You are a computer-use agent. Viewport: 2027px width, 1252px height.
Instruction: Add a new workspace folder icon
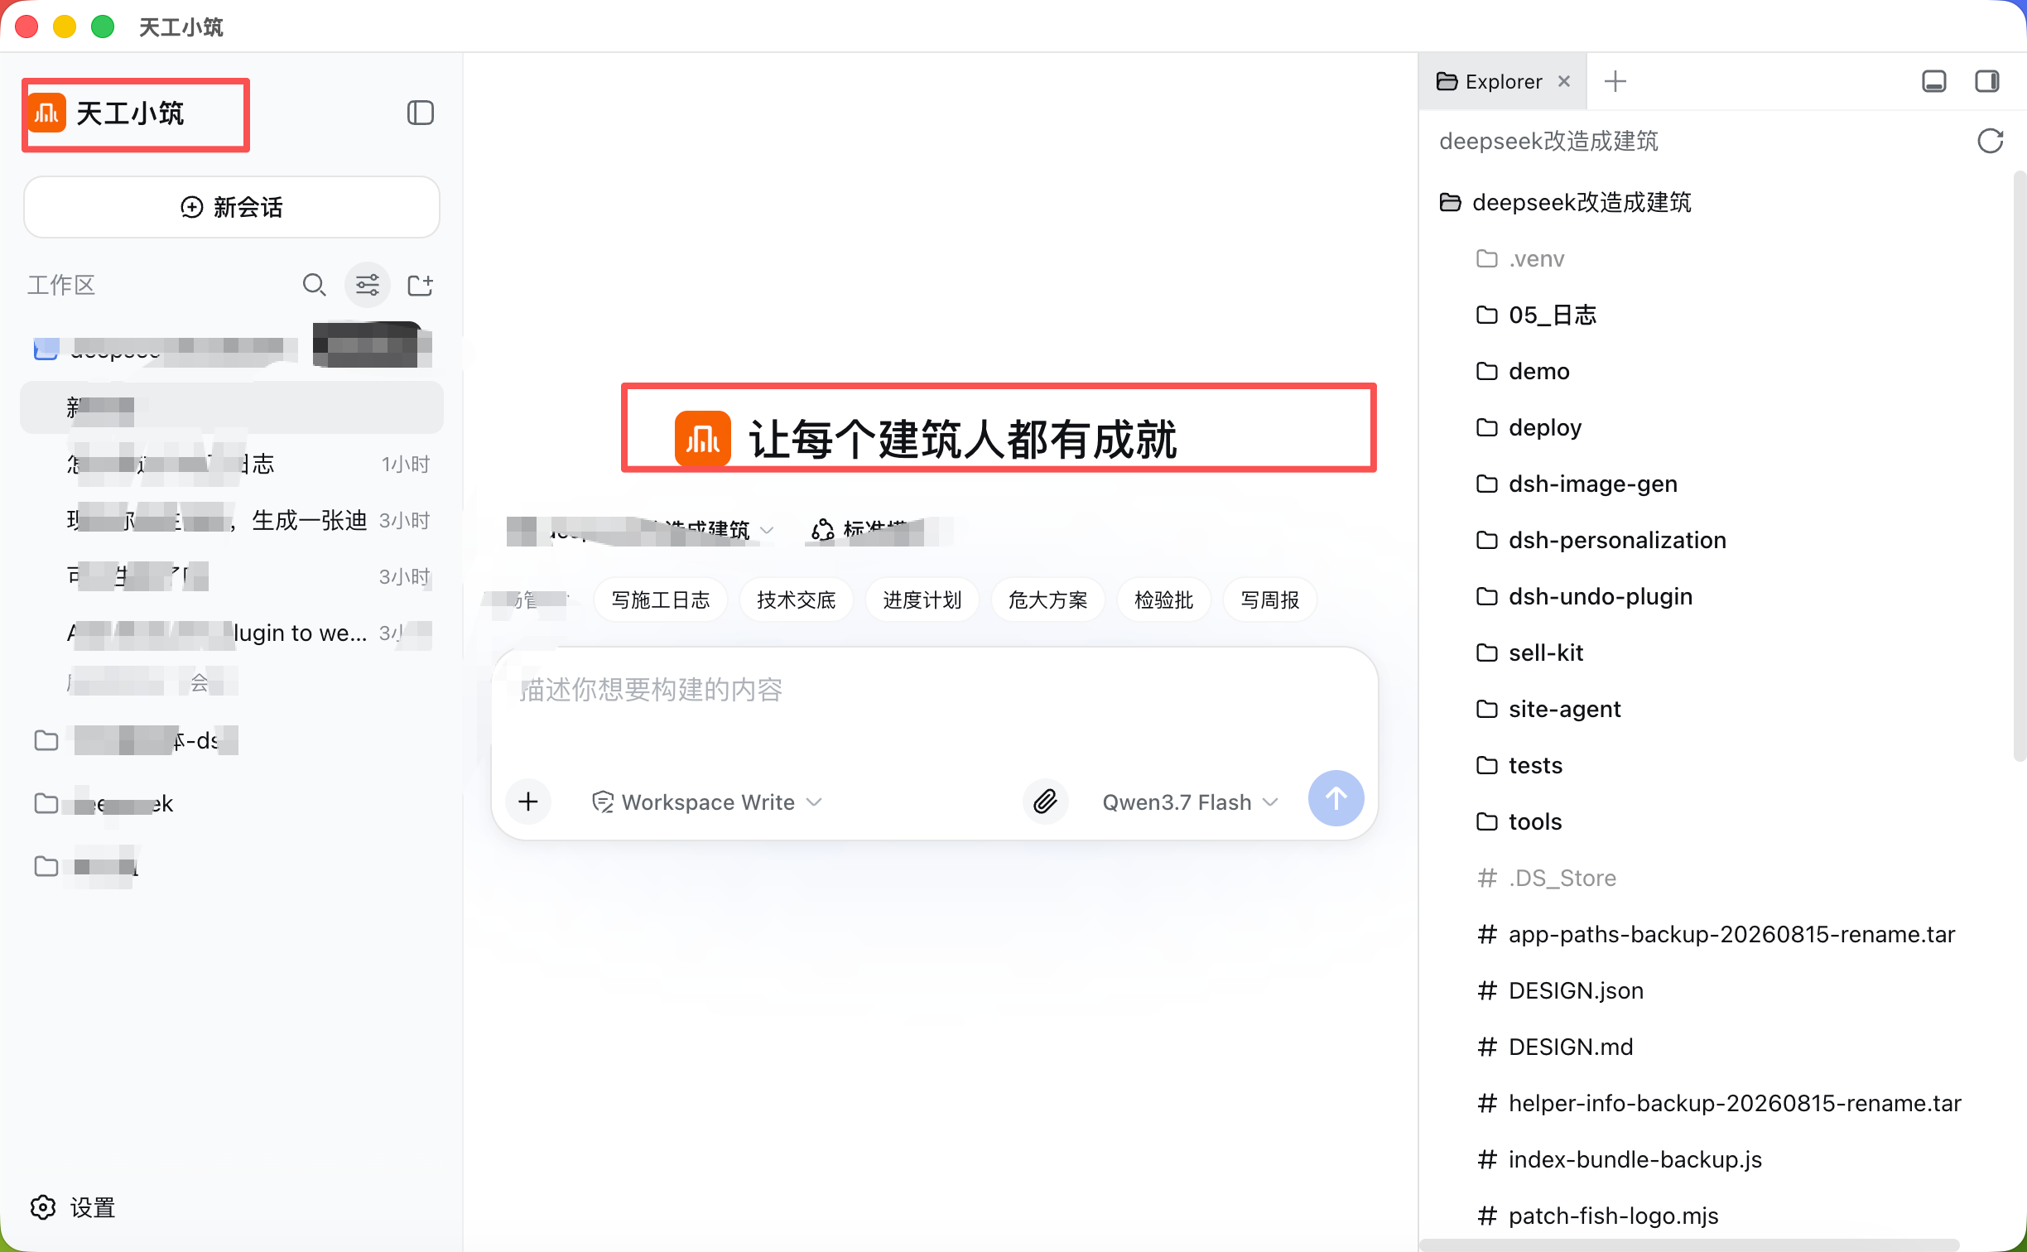(x=421, y=285)
